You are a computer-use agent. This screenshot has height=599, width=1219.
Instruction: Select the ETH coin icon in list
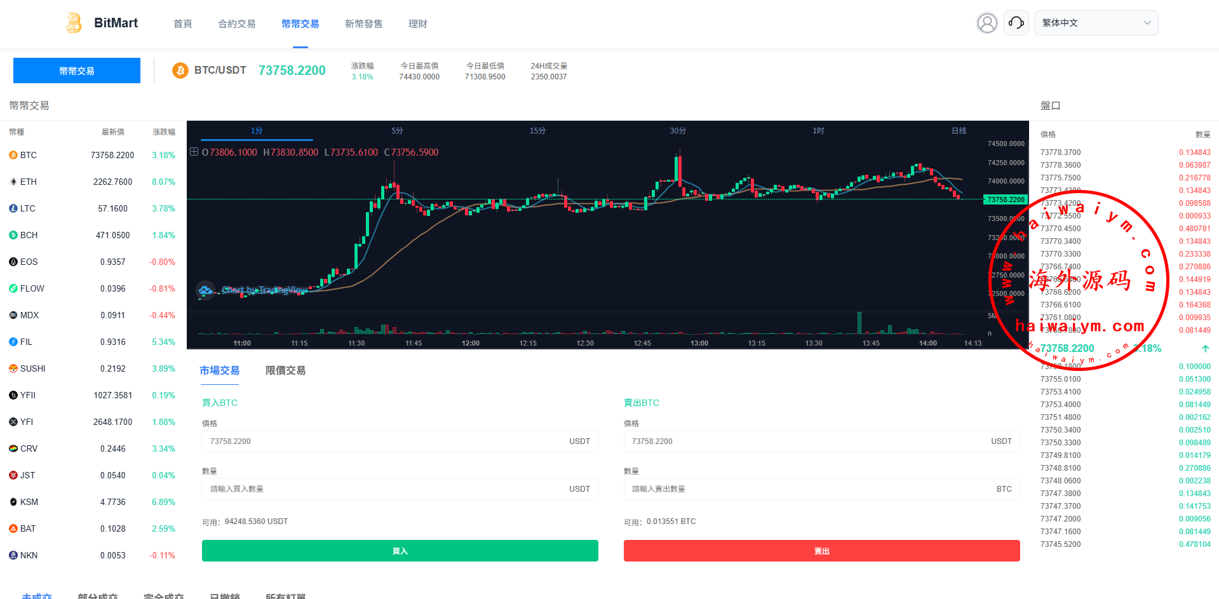pyautogui.click(x=13, y=182)
